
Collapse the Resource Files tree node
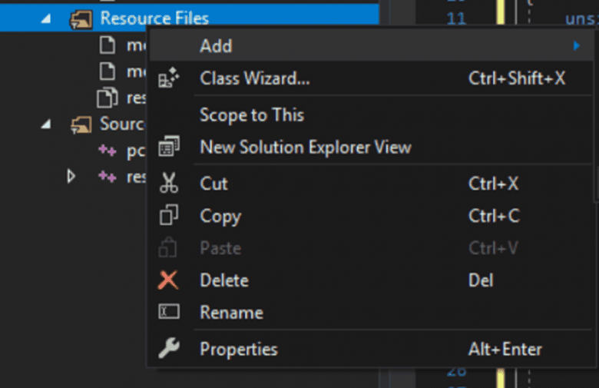[47, 18]
